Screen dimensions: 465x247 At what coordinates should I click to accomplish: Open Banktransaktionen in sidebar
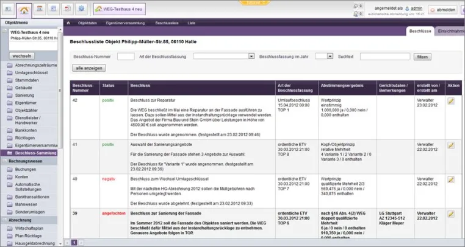click(32, 197)
